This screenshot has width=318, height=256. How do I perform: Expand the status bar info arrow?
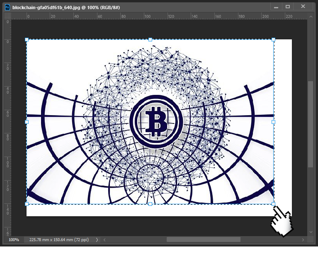97,240
